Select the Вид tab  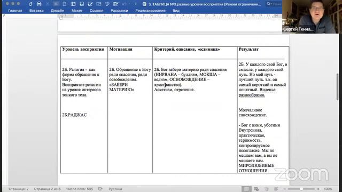(x=176, y=11)
